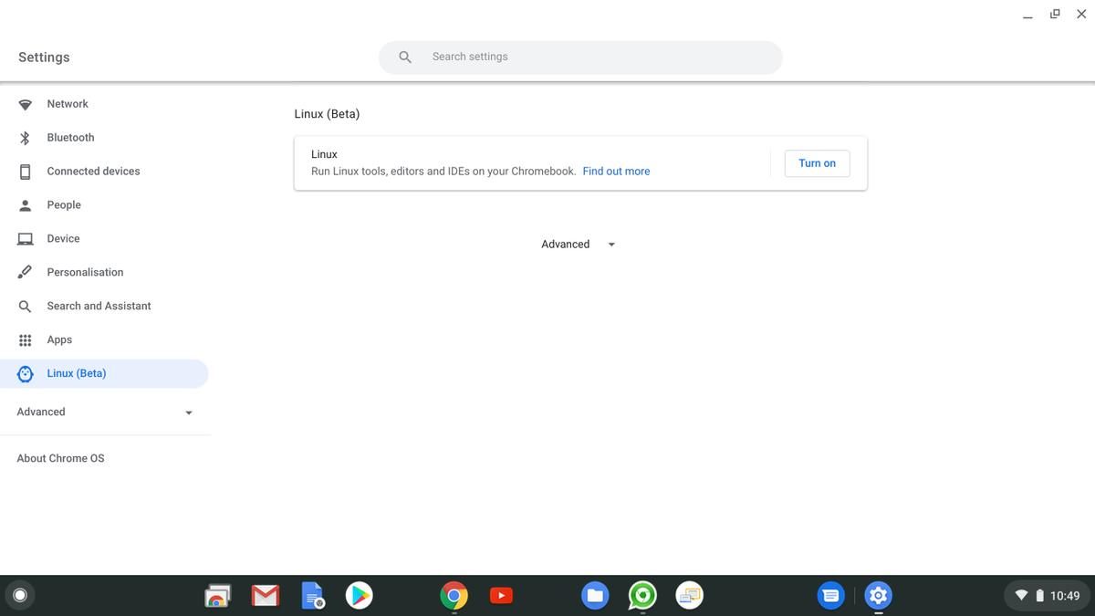Open Google Docs from the shelf
Image resolution: width=1095 pixels, height=616 pixels.
coord(312,596)
